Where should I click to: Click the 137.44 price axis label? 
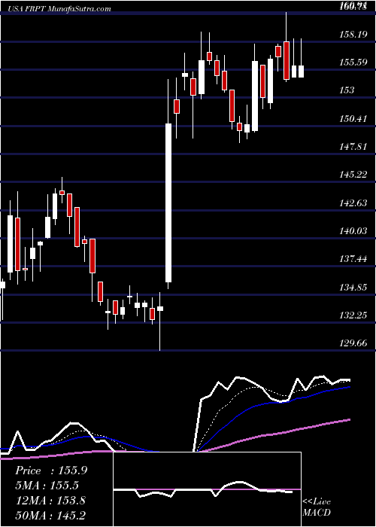click(353, 259)
